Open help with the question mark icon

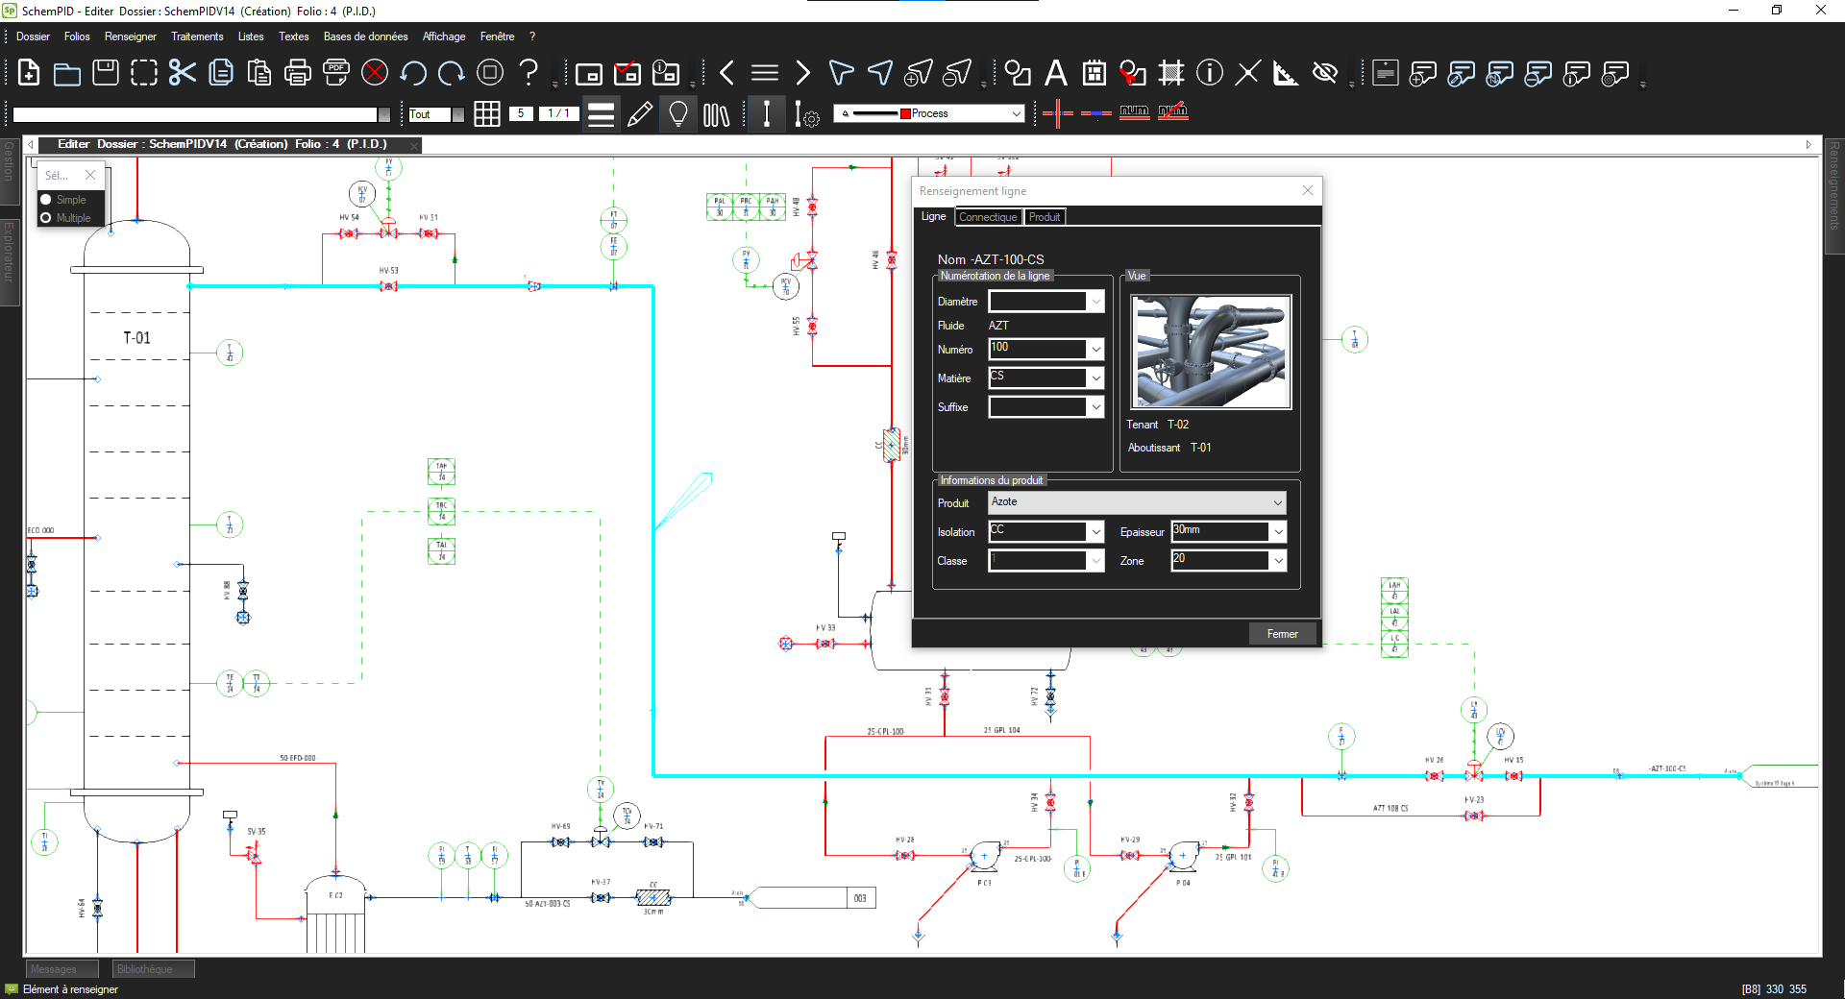(x=529, y=72)
